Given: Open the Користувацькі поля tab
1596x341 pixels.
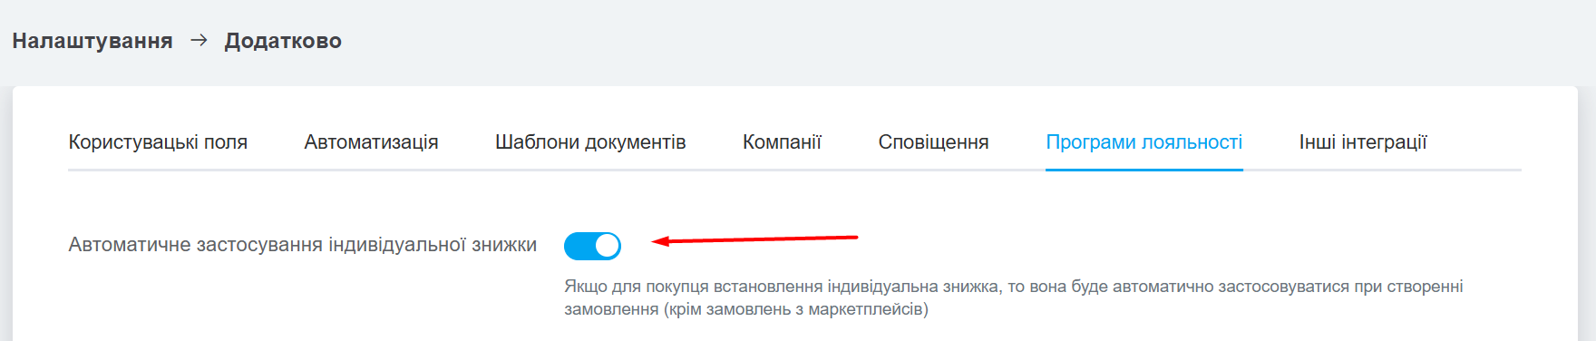Looking at the screenshot, I should [x=158, y=142].
